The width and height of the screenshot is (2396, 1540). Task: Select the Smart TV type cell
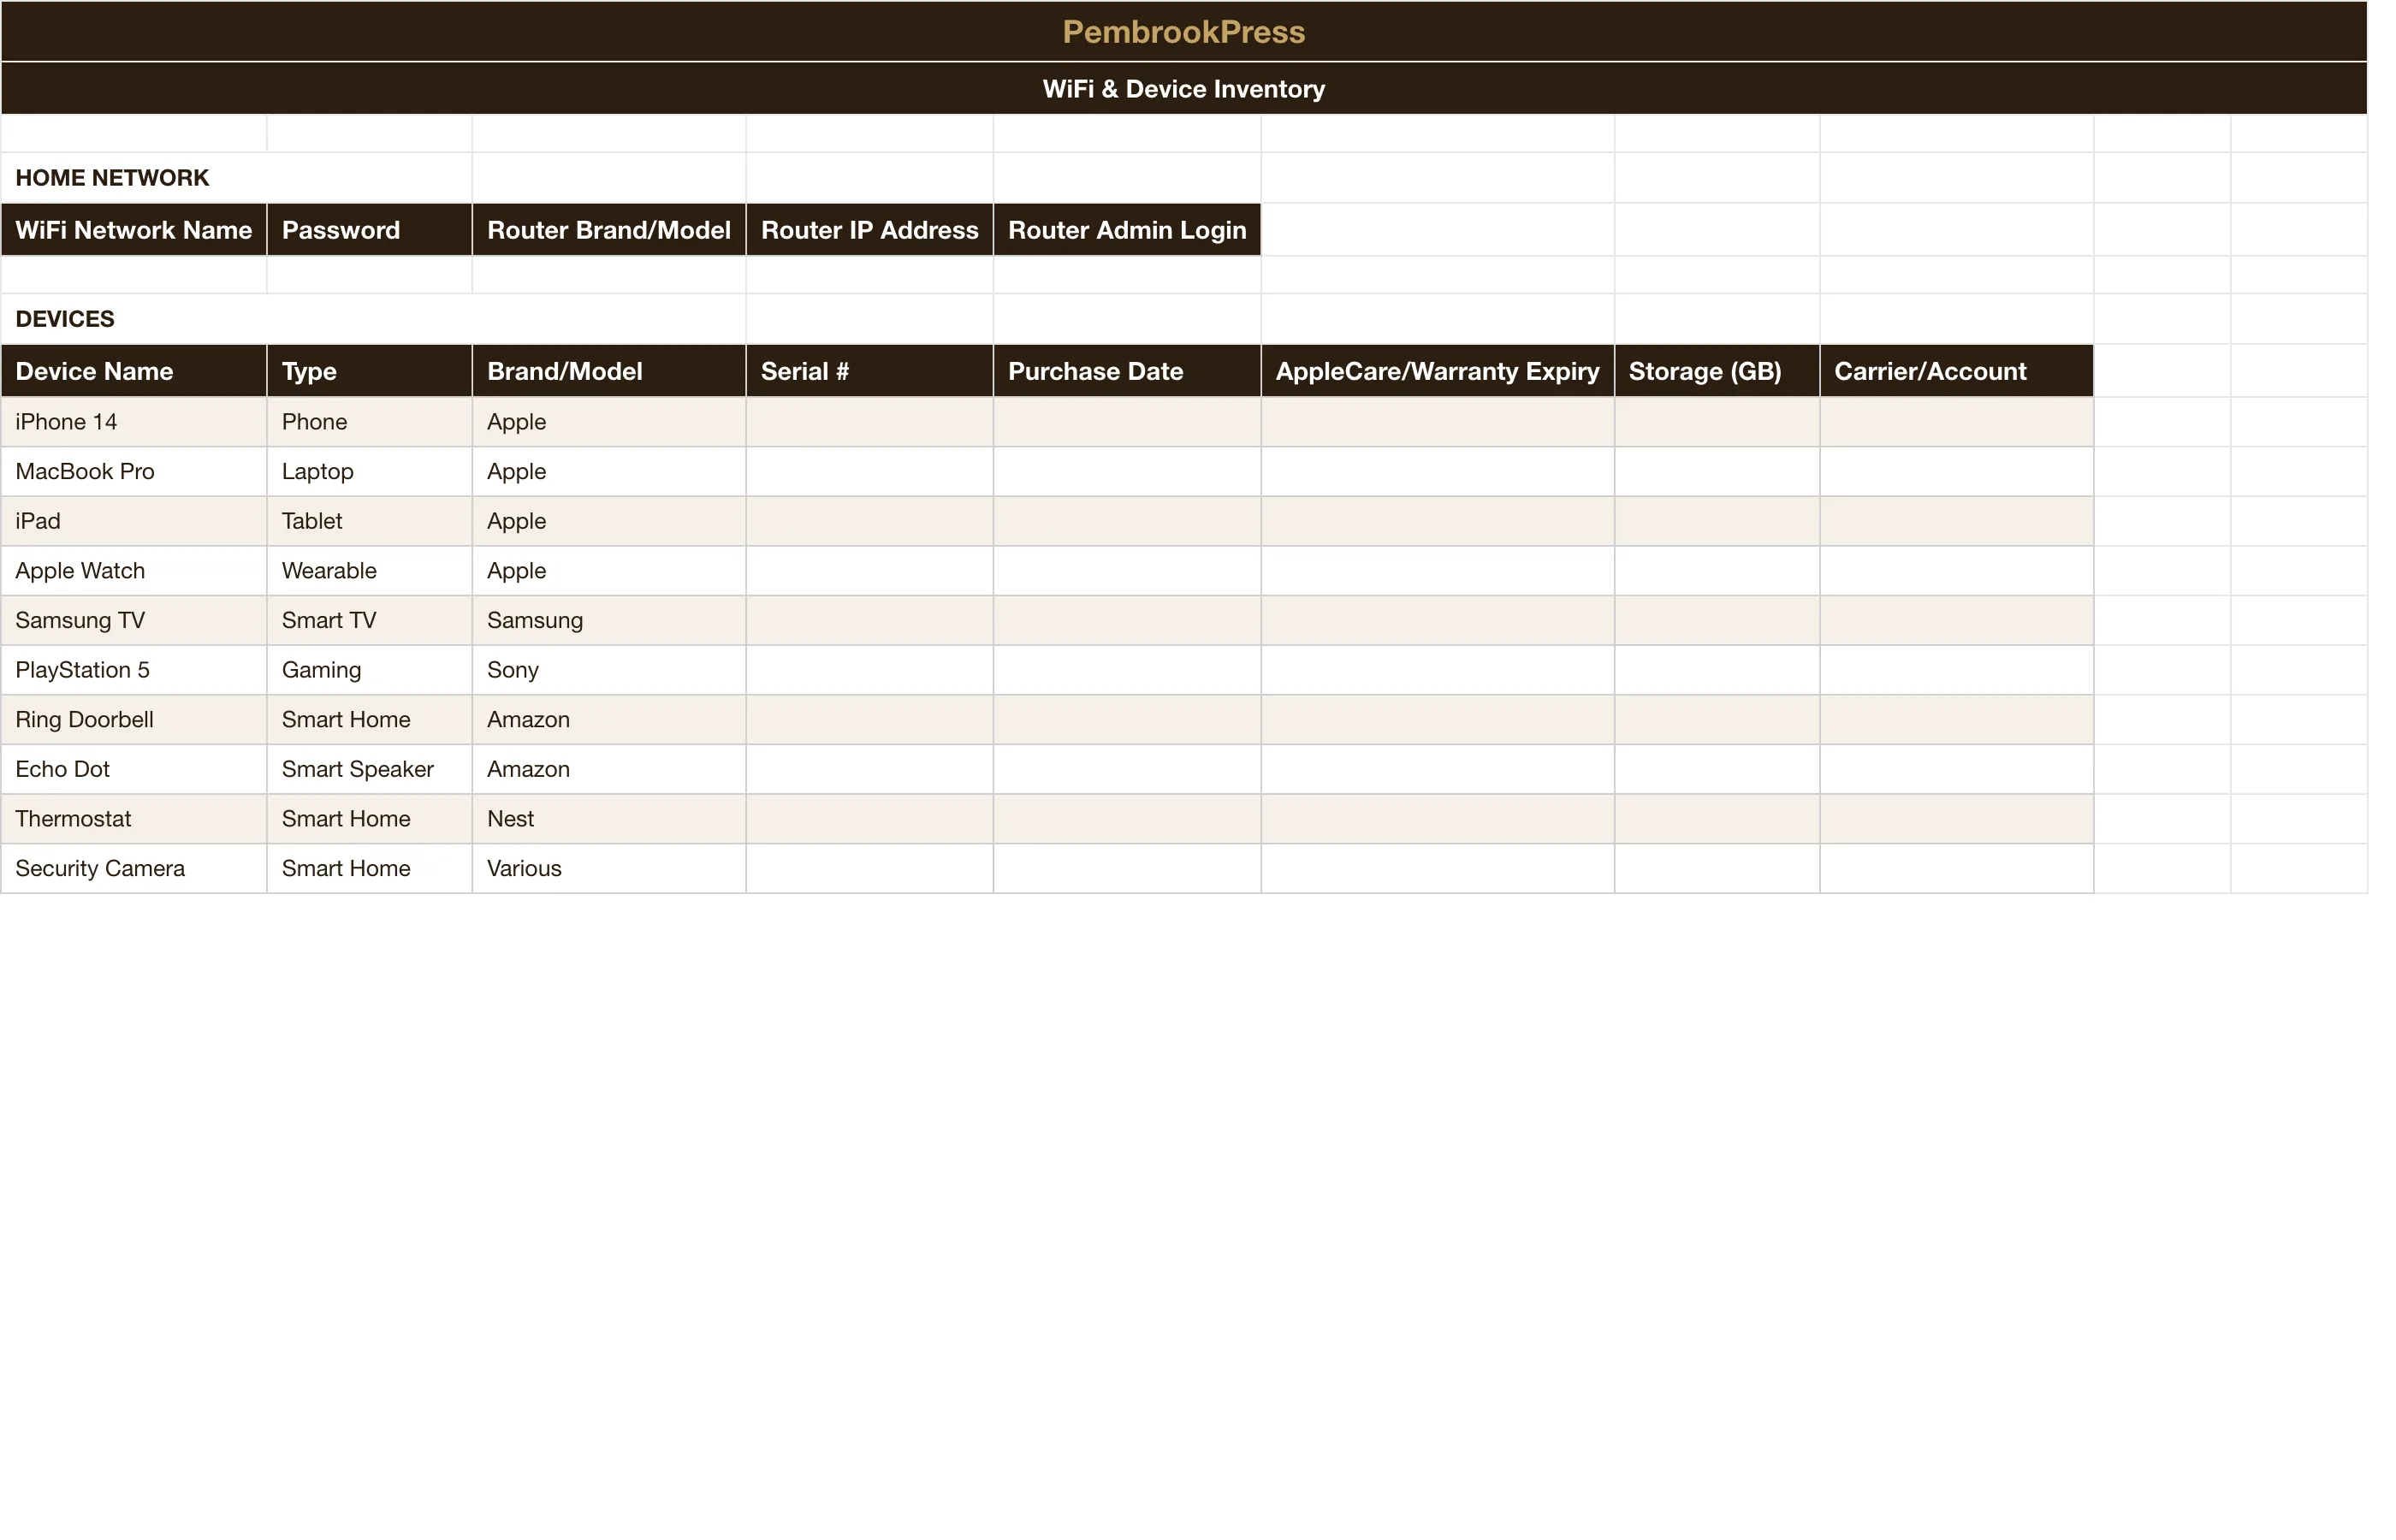click(x=369, y=620)
